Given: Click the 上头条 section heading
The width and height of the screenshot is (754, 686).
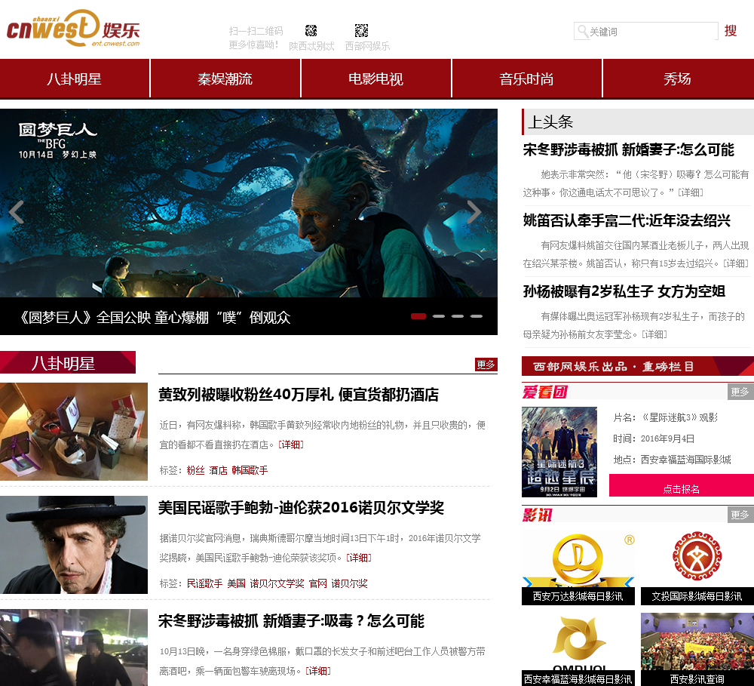Looking at the screenshot, I should click(x=550, y=122).
